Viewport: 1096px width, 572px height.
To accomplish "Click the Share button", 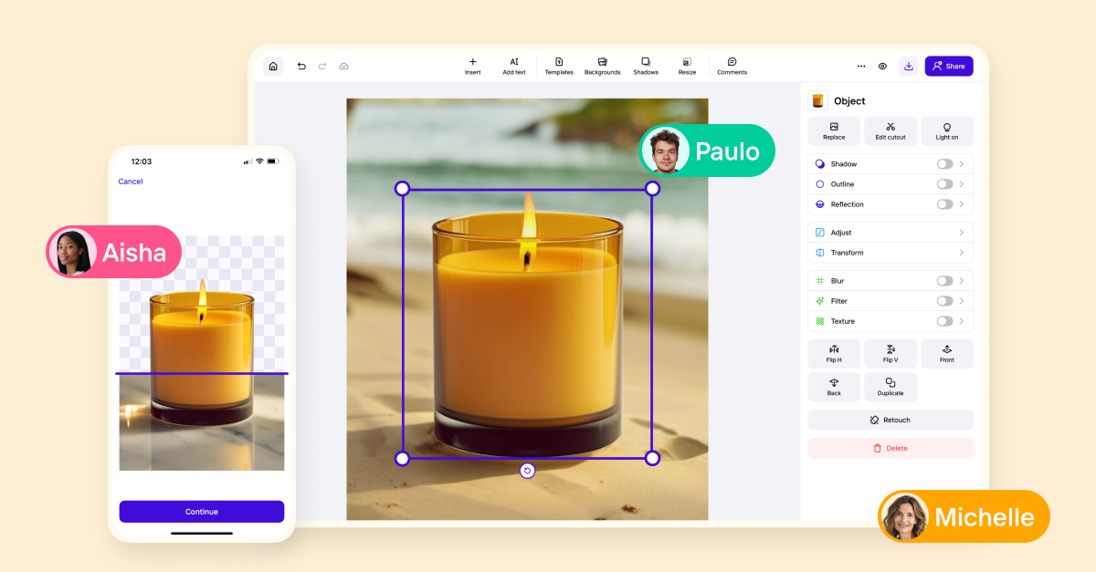I will (948, 66).
